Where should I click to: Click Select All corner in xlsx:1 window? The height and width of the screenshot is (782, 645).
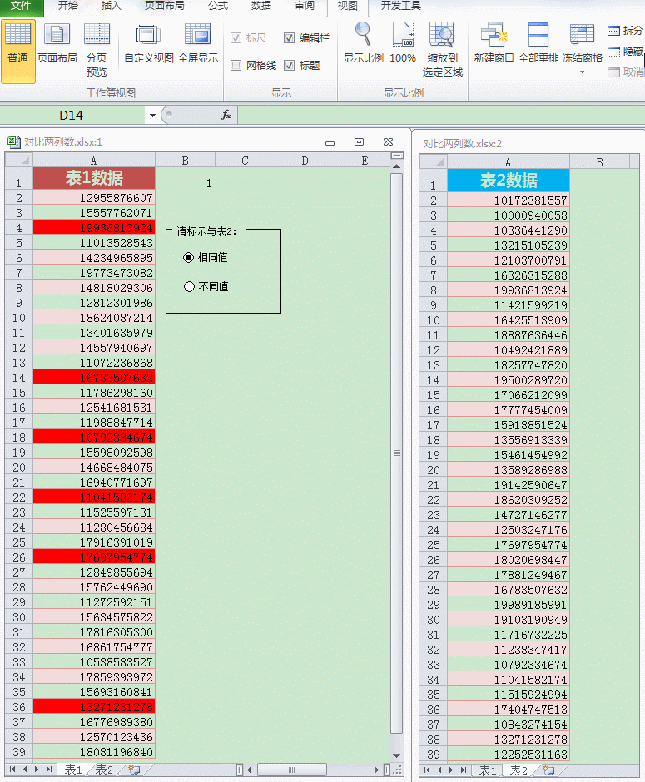tap(19, 161)
